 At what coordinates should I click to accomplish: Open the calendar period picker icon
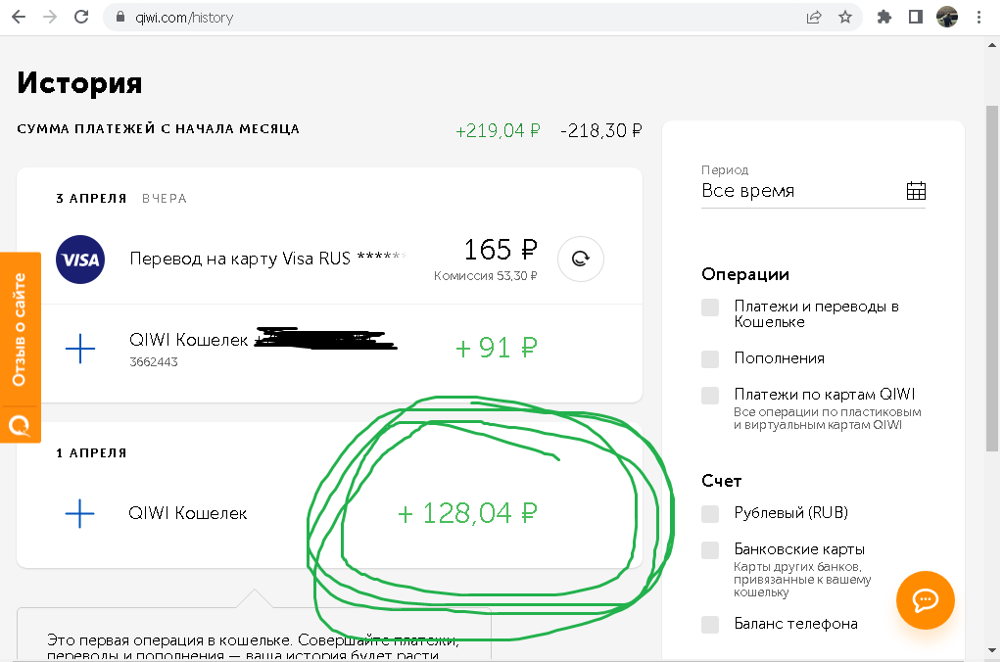[916, 191]
